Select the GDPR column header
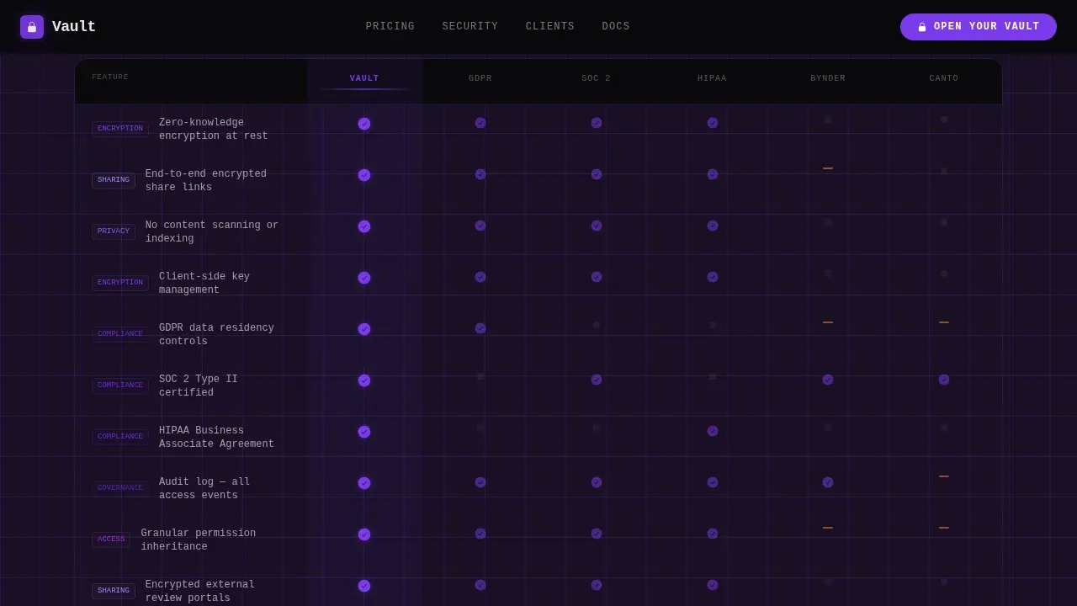The height and width of the screenshot is (606, 1077). coord(480,79)
